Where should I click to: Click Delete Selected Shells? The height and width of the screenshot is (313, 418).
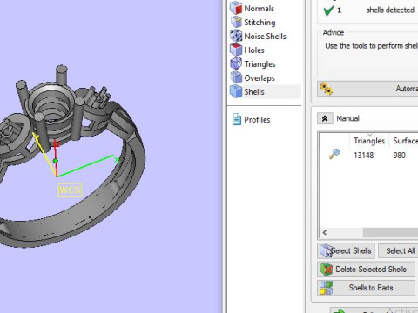[366, 270]
